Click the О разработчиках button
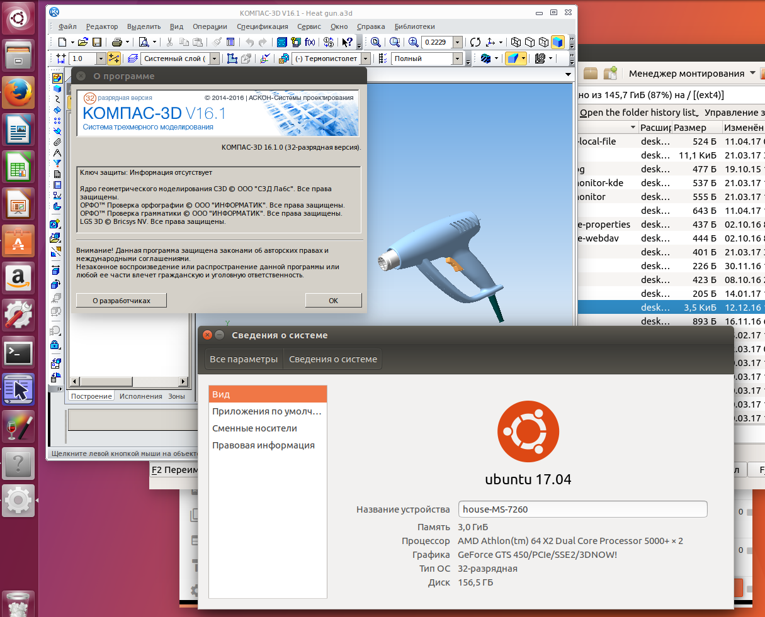 [x=122, y=301]
